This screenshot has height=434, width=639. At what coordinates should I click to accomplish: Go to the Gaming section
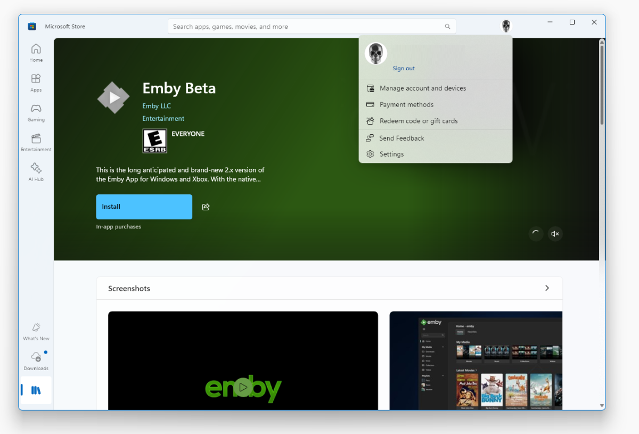[36, 112]
